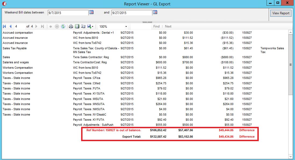Open calendar picker for start date

(91, 12)
